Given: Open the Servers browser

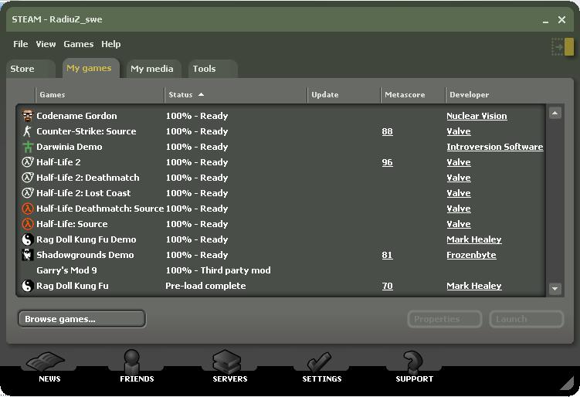Looking at the screenshot, I should [x=229, y=367].
